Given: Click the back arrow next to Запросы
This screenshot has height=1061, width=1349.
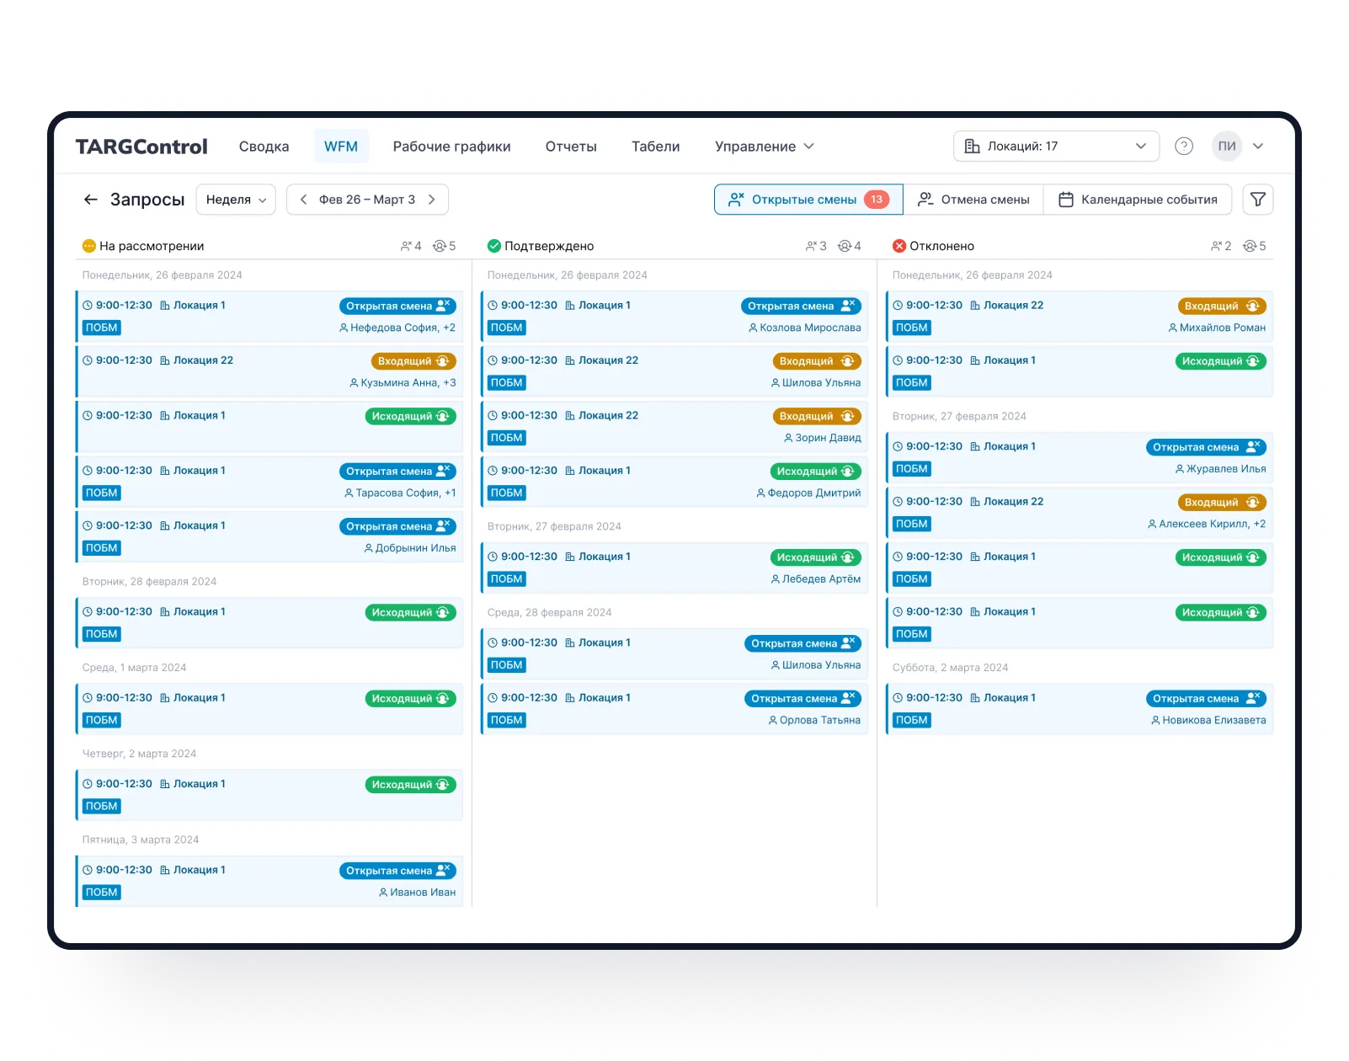Looking at the screenshot, I should [x=91, y=200].
